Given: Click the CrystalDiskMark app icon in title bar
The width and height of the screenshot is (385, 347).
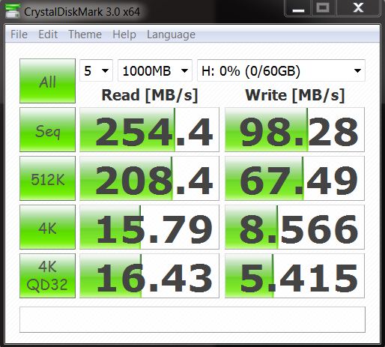Looking at the screenshot, I should [x=13, y=10].
